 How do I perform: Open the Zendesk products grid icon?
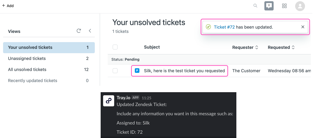pyautogui.click(x=284, y=6)
